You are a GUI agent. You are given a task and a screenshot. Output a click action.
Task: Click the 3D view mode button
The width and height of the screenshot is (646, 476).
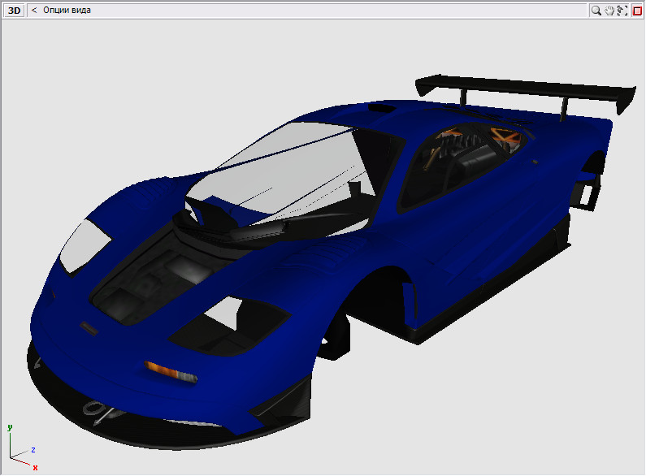point(14,11)
